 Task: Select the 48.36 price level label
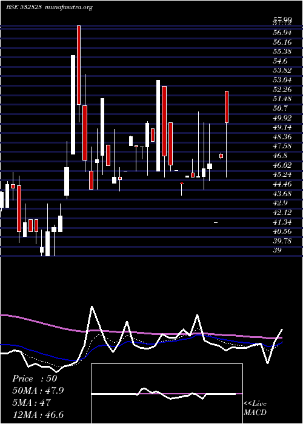tap(282, 136)
